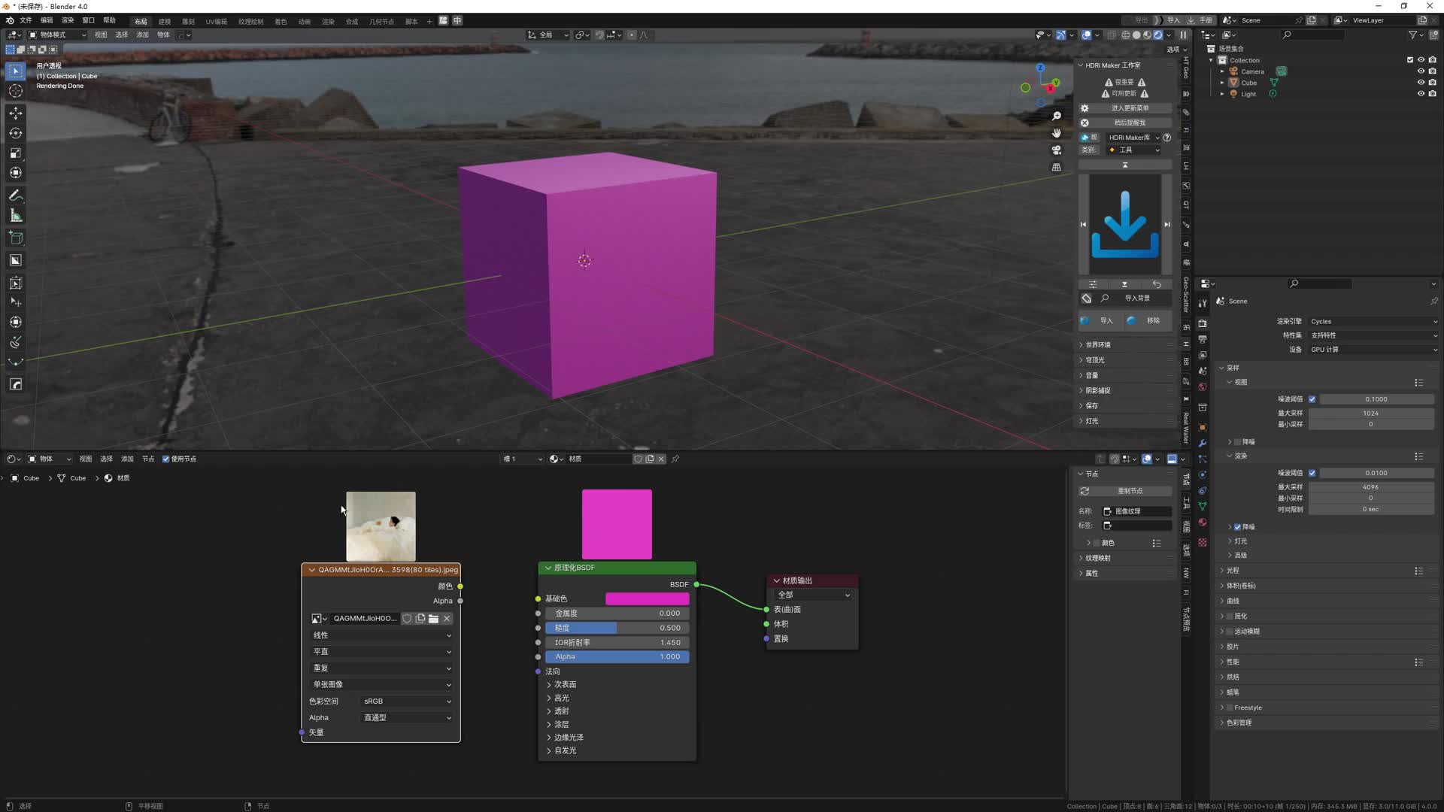Select the Measure tool
This screenshot has width=1444, height=812.
pos(15,216)
